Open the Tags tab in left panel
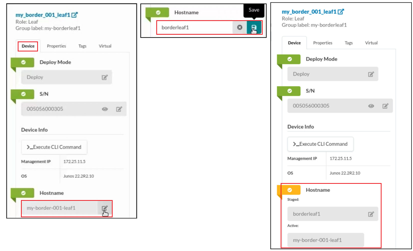Screen dimensions: 413x251 tap(82, 46)
